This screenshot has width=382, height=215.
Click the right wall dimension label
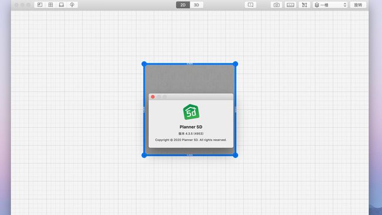(235, 110)
